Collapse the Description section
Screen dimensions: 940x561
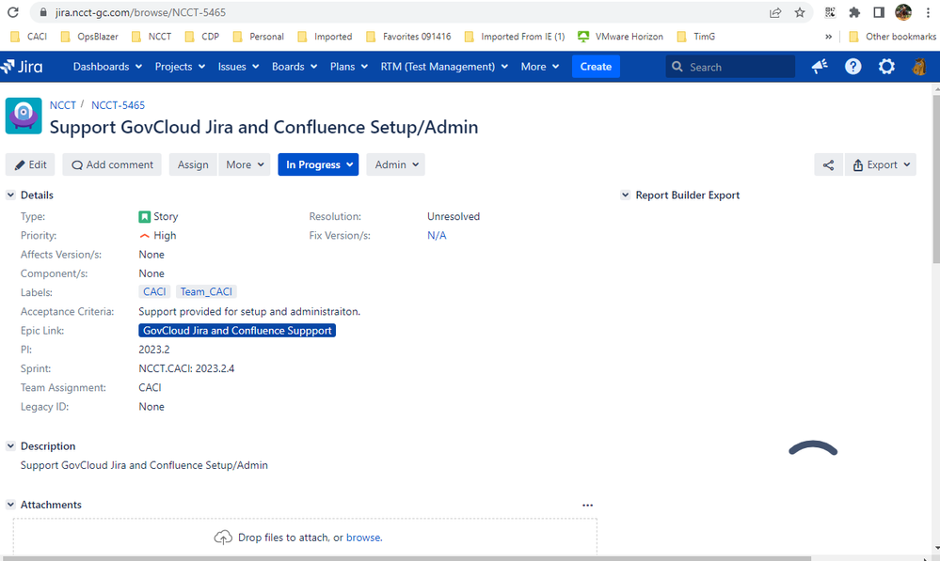pyautogui.click(x=10, y=446)
